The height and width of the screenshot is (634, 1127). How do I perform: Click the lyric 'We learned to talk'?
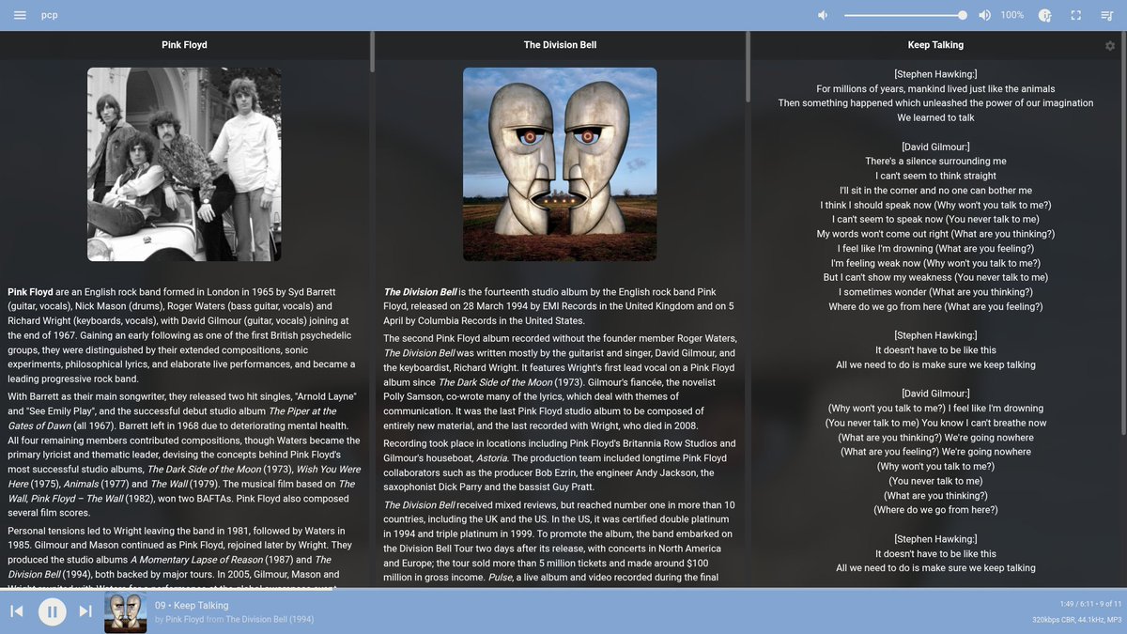pyautogui.click(x=935, y=117)
